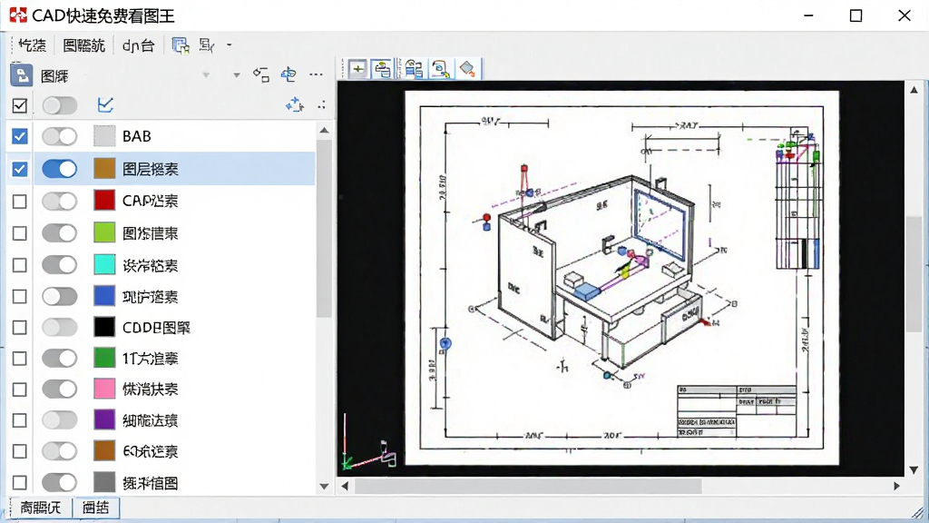Tick the header checkbox above the layer list
Screen dimensions: 929x523
[x=20, y=105]
